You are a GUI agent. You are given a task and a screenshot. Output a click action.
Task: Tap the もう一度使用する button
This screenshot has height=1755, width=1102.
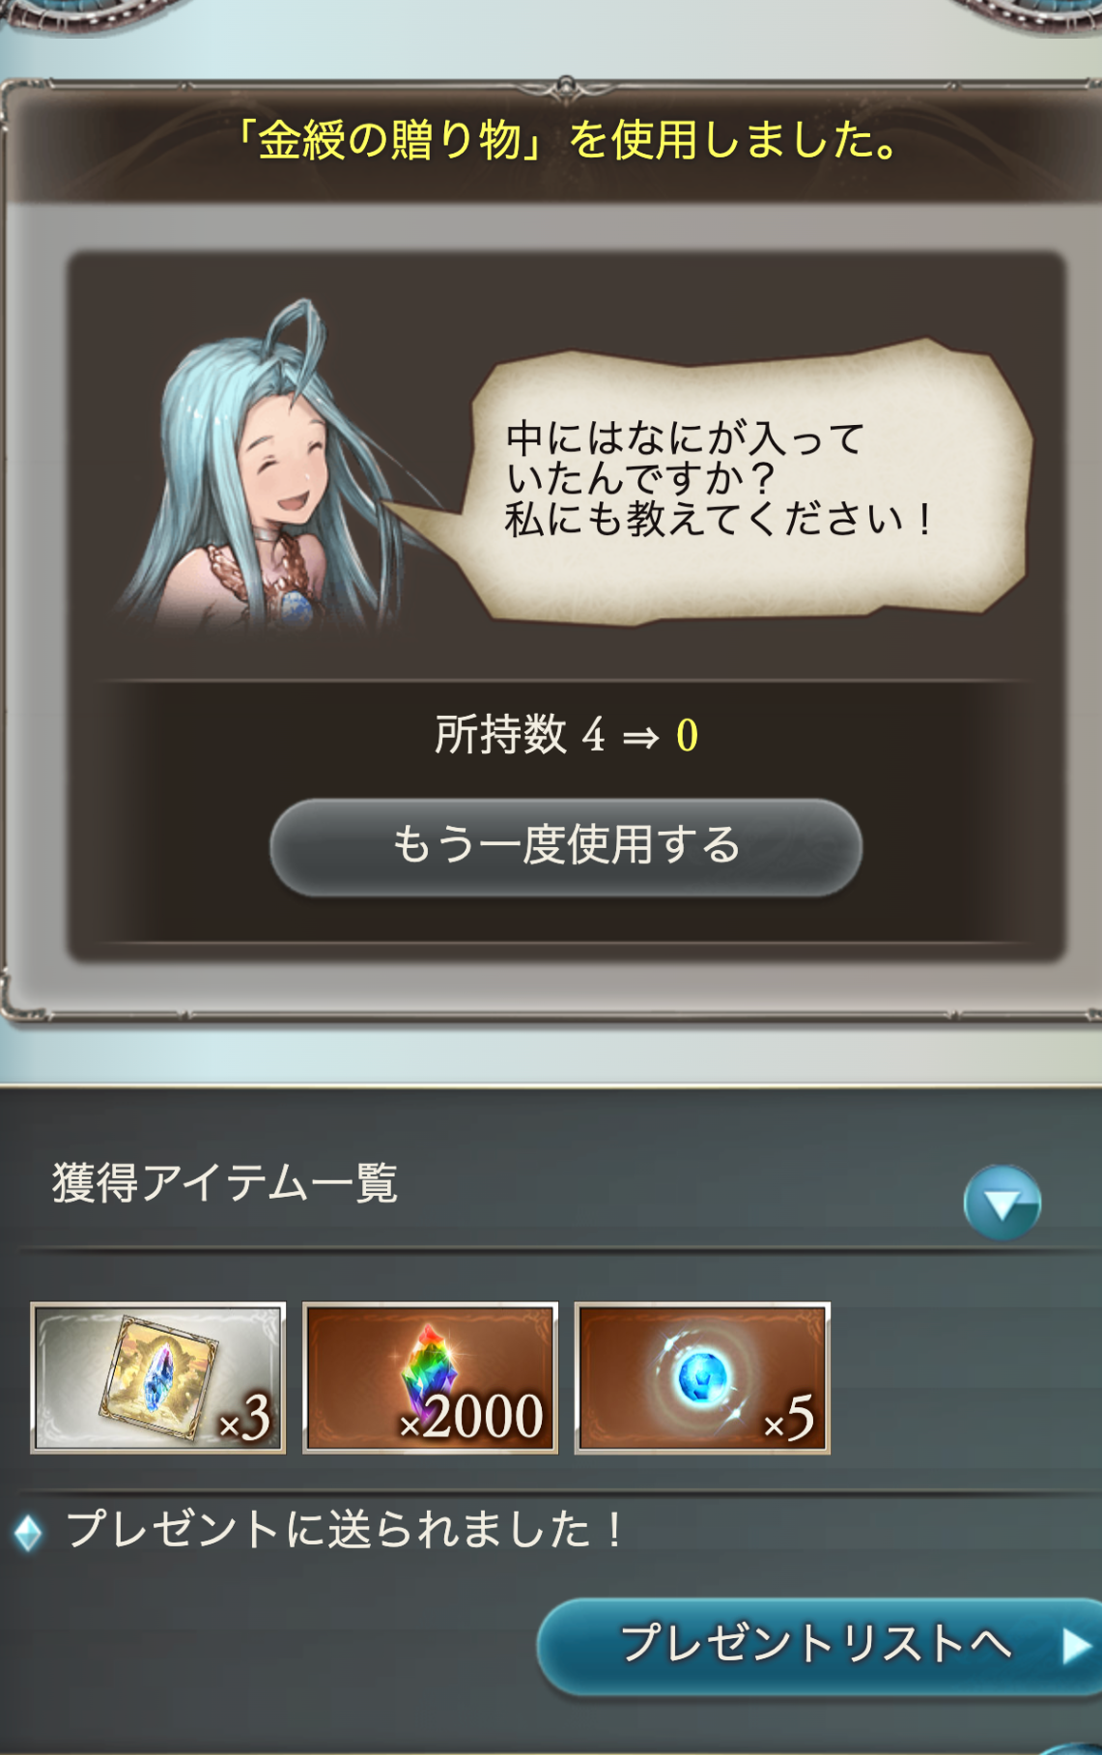click(566, 846)
